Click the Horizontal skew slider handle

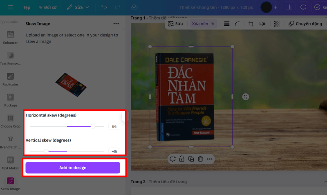pyautogui.click(x=93, y=126)
